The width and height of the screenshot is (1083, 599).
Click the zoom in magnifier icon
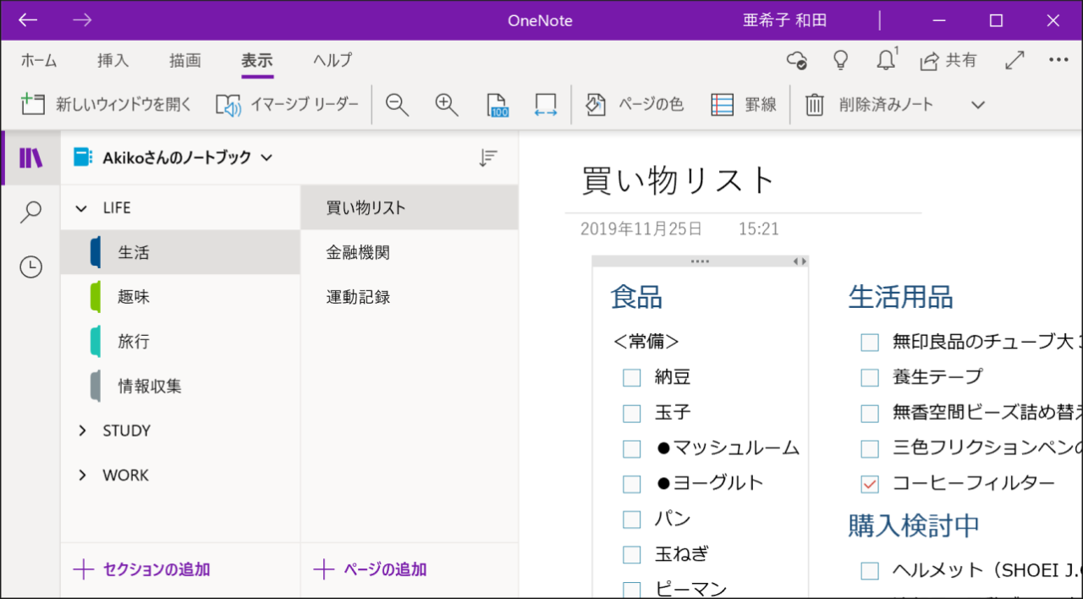coord(446,105)
